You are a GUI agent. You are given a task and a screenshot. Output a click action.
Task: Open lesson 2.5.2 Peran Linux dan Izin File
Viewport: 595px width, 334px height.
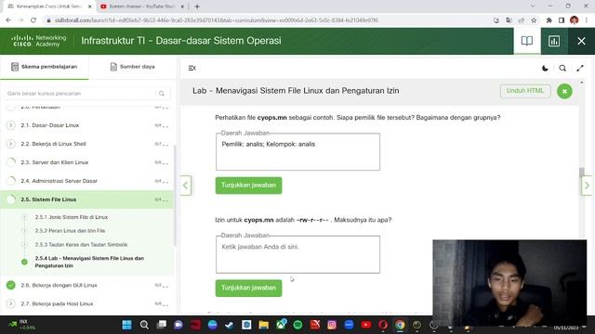click(70, 231)
